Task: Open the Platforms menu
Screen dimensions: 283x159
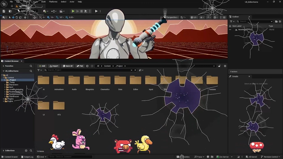Action: 53,2
